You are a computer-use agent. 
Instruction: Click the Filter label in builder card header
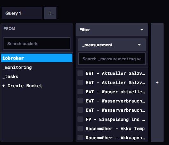click(x=84, y=30)
